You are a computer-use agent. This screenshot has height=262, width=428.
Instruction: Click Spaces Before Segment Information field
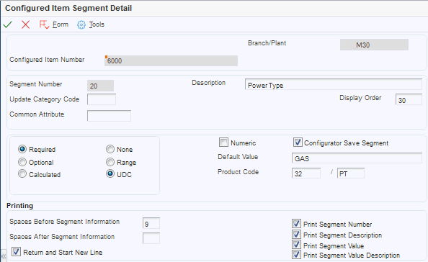(x=151, y=223)
